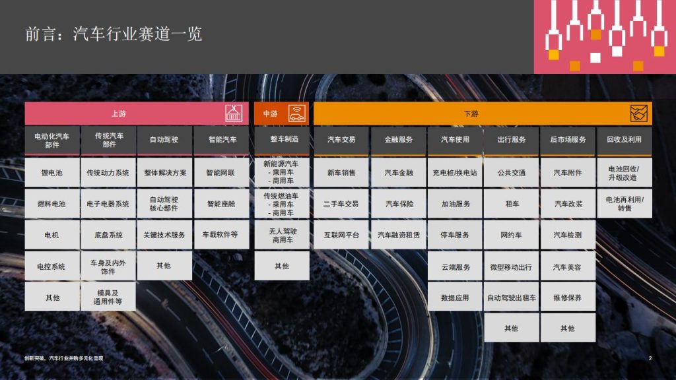The width and height of the screenshot is (676, 380).
Task: Select the 新能源汽车 乘用车 商用车 cell
Action: 282,172
